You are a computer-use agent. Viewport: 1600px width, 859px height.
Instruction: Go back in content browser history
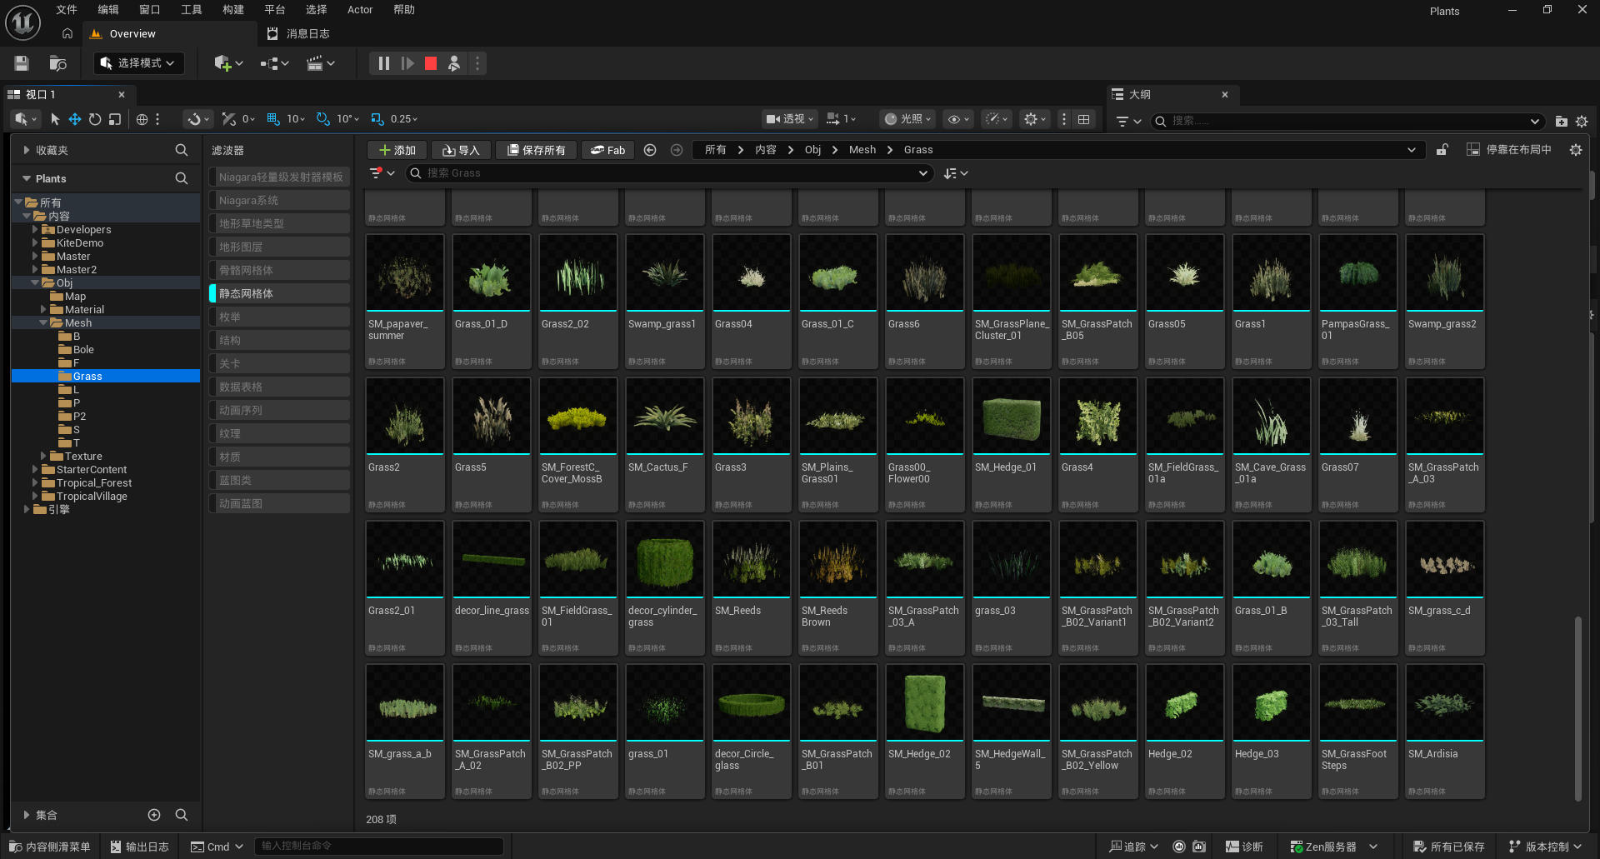click(x=650, y=150)
